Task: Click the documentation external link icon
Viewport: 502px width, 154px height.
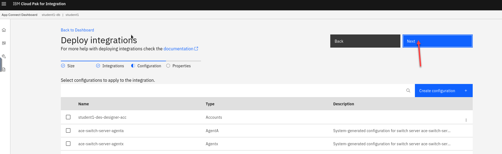Action: 196,49
